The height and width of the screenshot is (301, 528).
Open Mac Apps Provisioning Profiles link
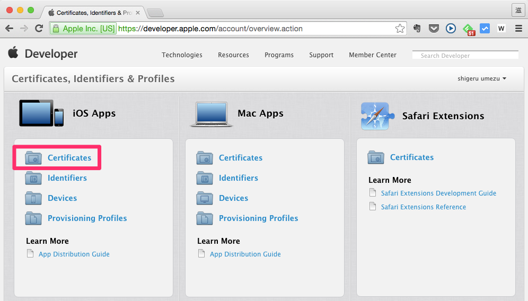point(259,218)
